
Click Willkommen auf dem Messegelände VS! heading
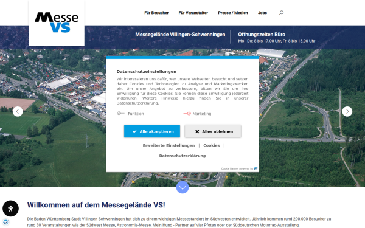[96, 205]
